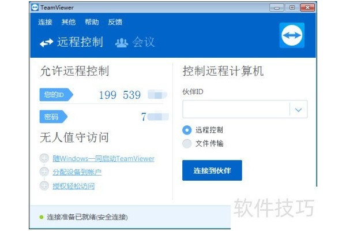Open the 授权轻松访问 link
This screenshot has height=231, width=346.
[x=73, y=186]
